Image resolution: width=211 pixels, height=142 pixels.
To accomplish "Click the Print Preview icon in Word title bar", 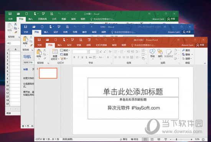I will point(67,26).
